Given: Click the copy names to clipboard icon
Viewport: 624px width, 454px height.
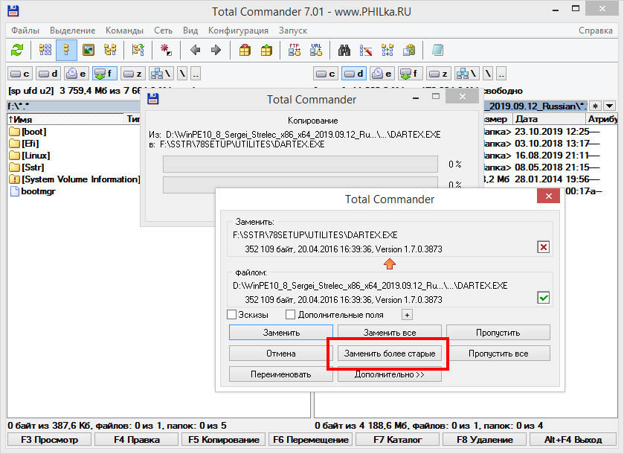Looking at the screenshot, I should pos(409,50).
